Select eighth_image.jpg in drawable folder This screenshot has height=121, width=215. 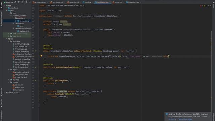[21, 44]
